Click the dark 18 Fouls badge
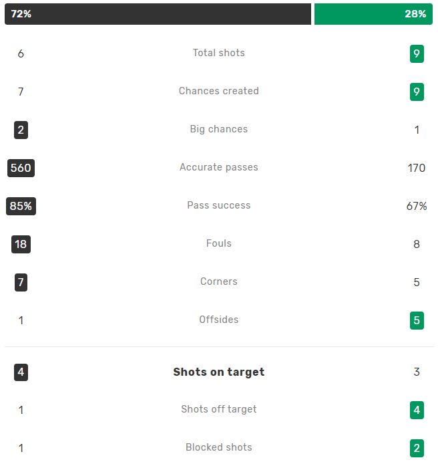 [21, 244]
